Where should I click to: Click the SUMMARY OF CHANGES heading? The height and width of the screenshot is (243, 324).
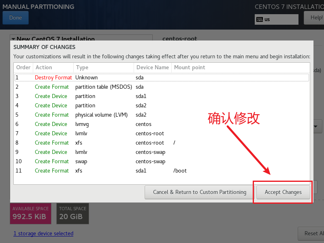tap(45, 47)
